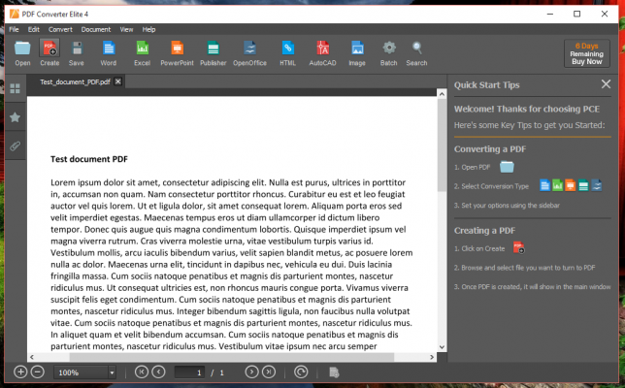The height and width of the screenshot is (388, 625).
Task: Toggle the attachments paperclip panel
Action: 15,145
